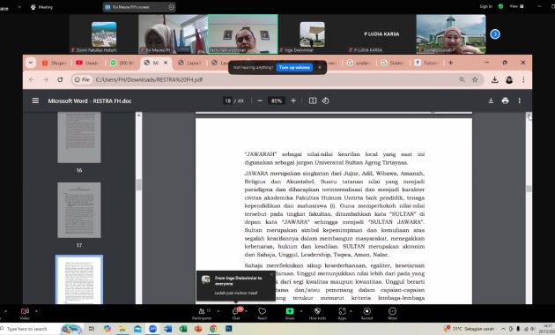Viewport: 555px width, 335px height.
Task: Open the Chrome tab search dropdown
Action: coord(31,63)
